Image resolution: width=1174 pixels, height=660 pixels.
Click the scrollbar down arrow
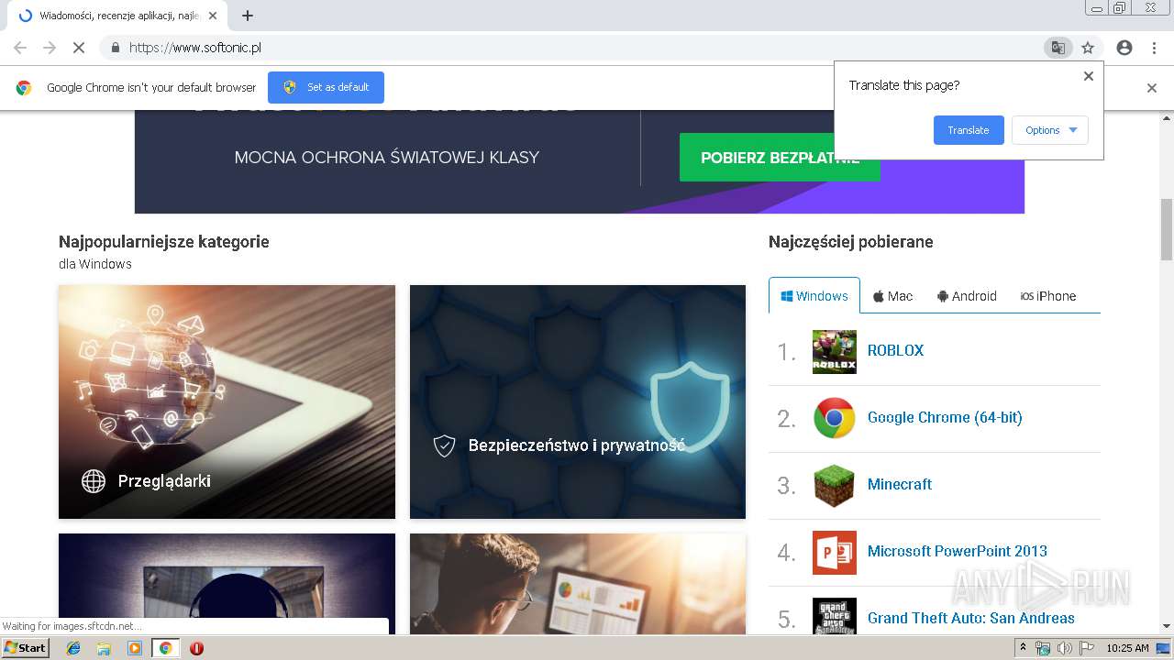[1167, 627]
